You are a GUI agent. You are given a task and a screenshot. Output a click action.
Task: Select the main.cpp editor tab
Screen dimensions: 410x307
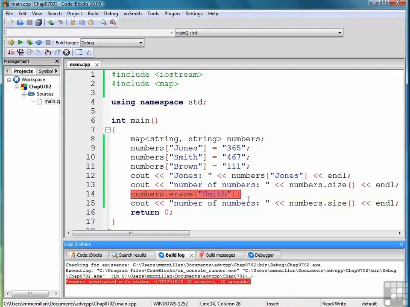tap(80, 64)
